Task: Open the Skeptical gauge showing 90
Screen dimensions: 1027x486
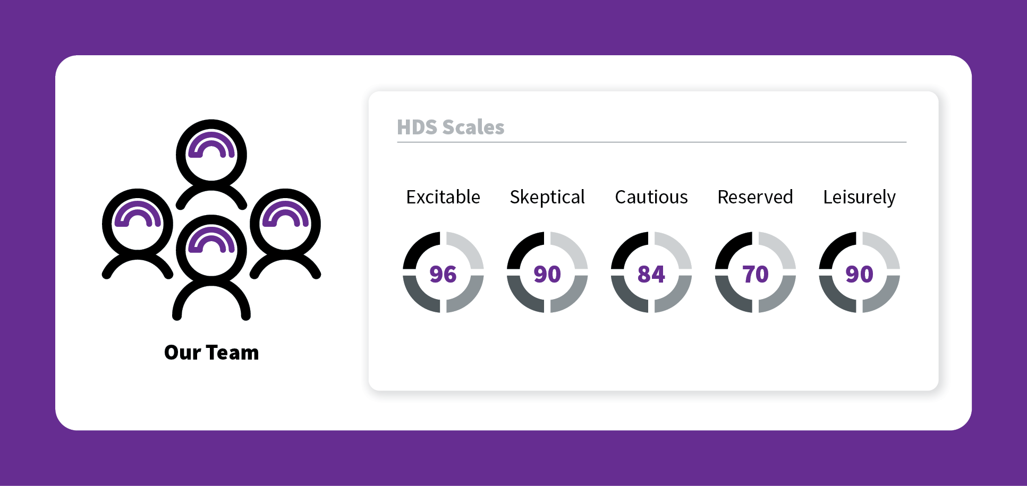Action: pyautogui.click(x=547, y=272)
